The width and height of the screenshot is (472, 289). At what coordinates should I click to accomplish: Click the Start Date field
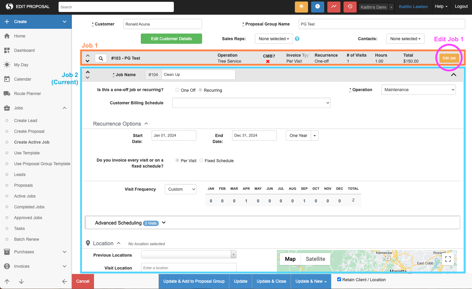coord(174,136)
